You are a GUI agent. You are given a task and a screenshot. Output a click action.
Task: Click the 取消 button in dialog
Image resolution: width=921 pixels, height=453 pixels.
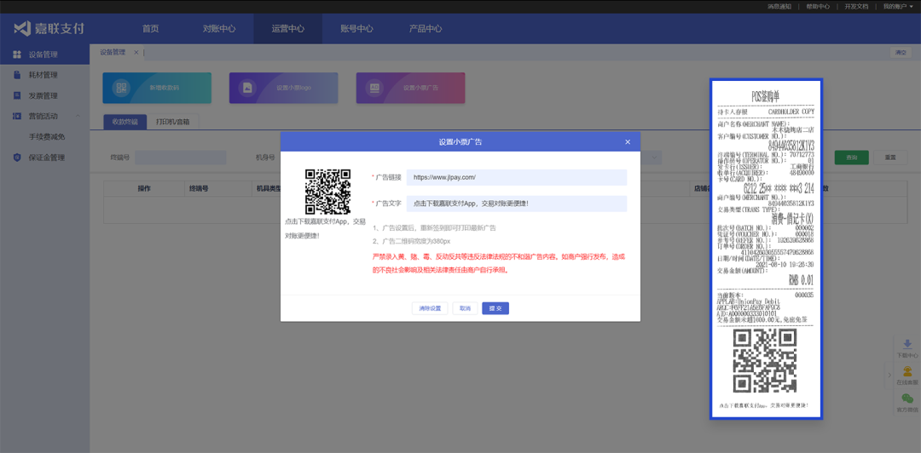point(465,308)
